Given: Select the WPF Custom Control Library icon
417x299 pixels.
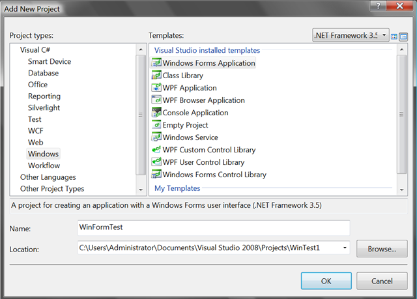Looking at the screenshot, I should [156, 150].
